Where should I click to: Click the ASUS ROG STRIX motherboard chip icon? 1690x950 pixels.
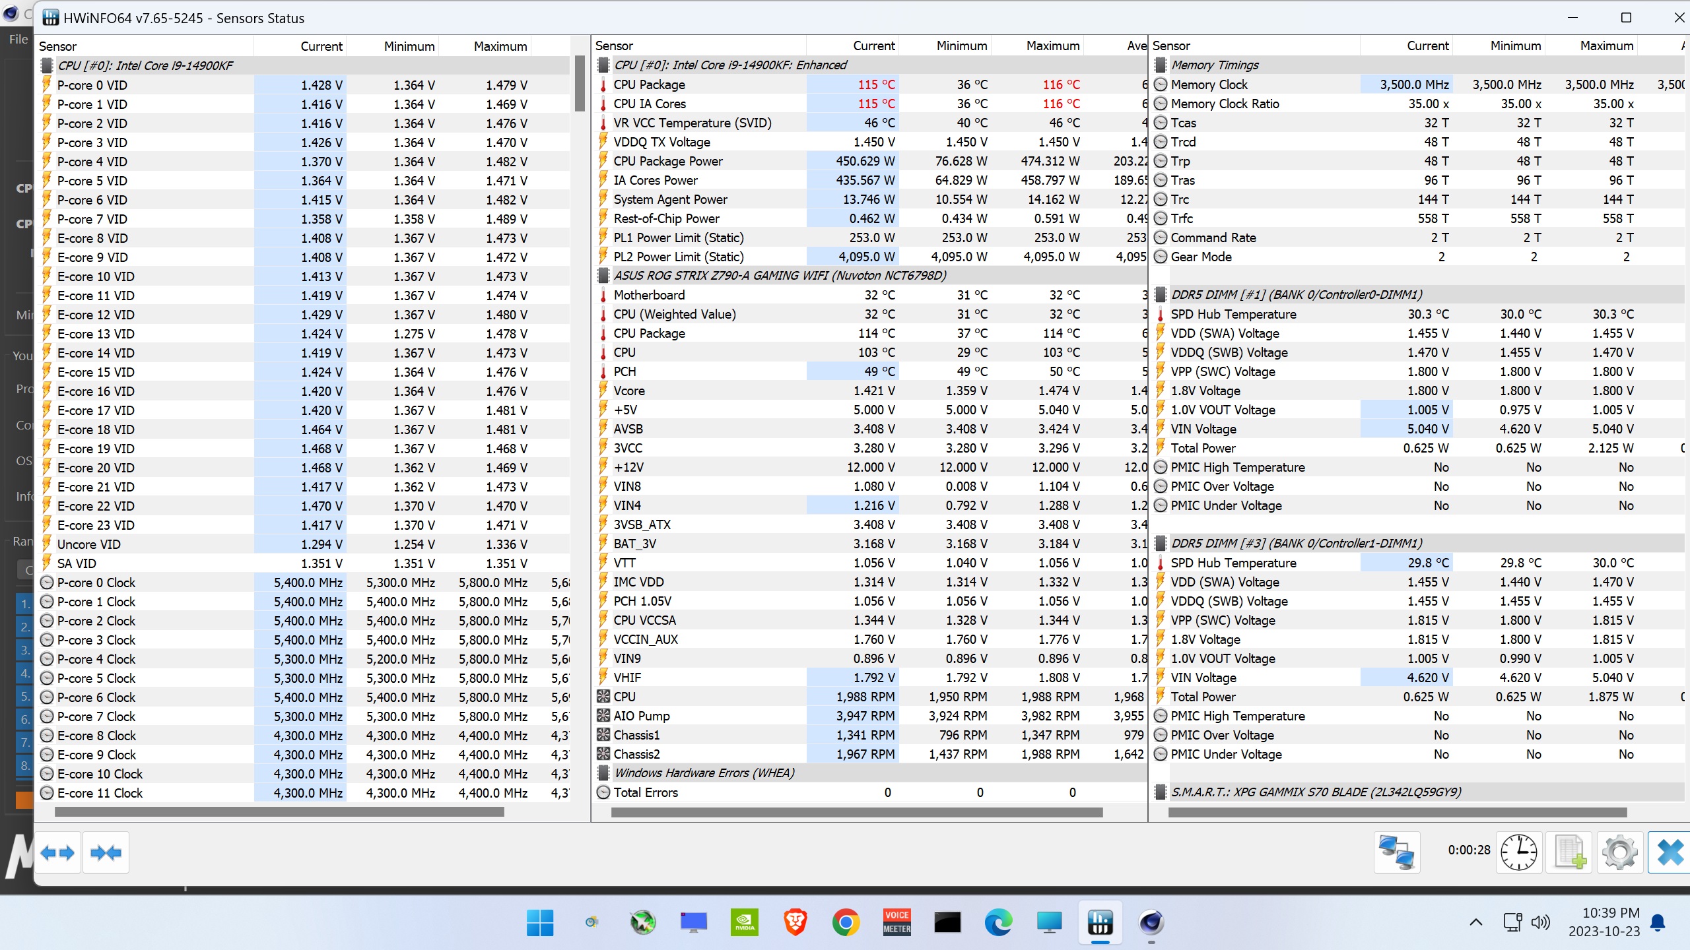click(x=603, y=275)
